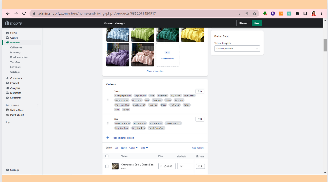The image size is (328, 182).
Task: Expand the Apps section
Action: (38, 122)
